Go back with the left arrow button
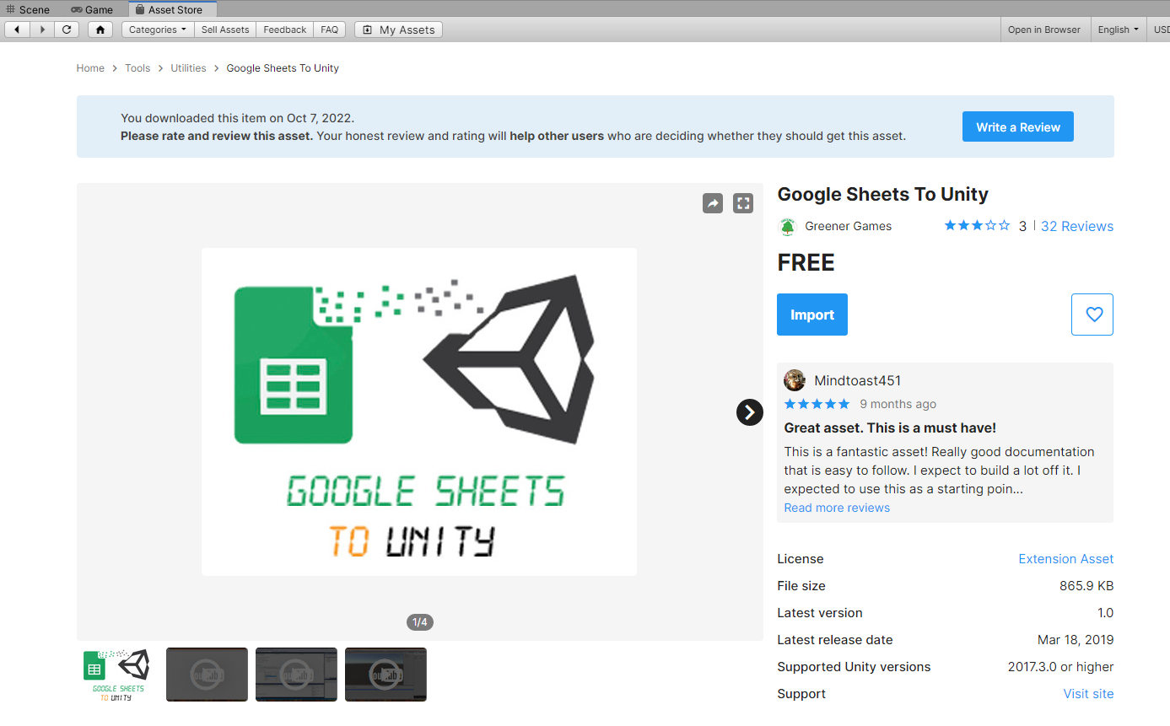1170x726 pixels. 17,30
